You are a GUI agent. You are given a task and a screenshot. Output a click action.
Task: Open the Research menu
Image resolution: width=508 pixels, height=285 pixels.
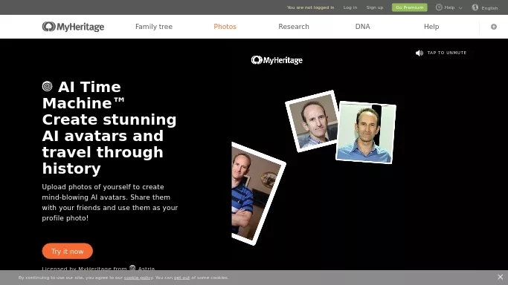click(x=294, y=27)
